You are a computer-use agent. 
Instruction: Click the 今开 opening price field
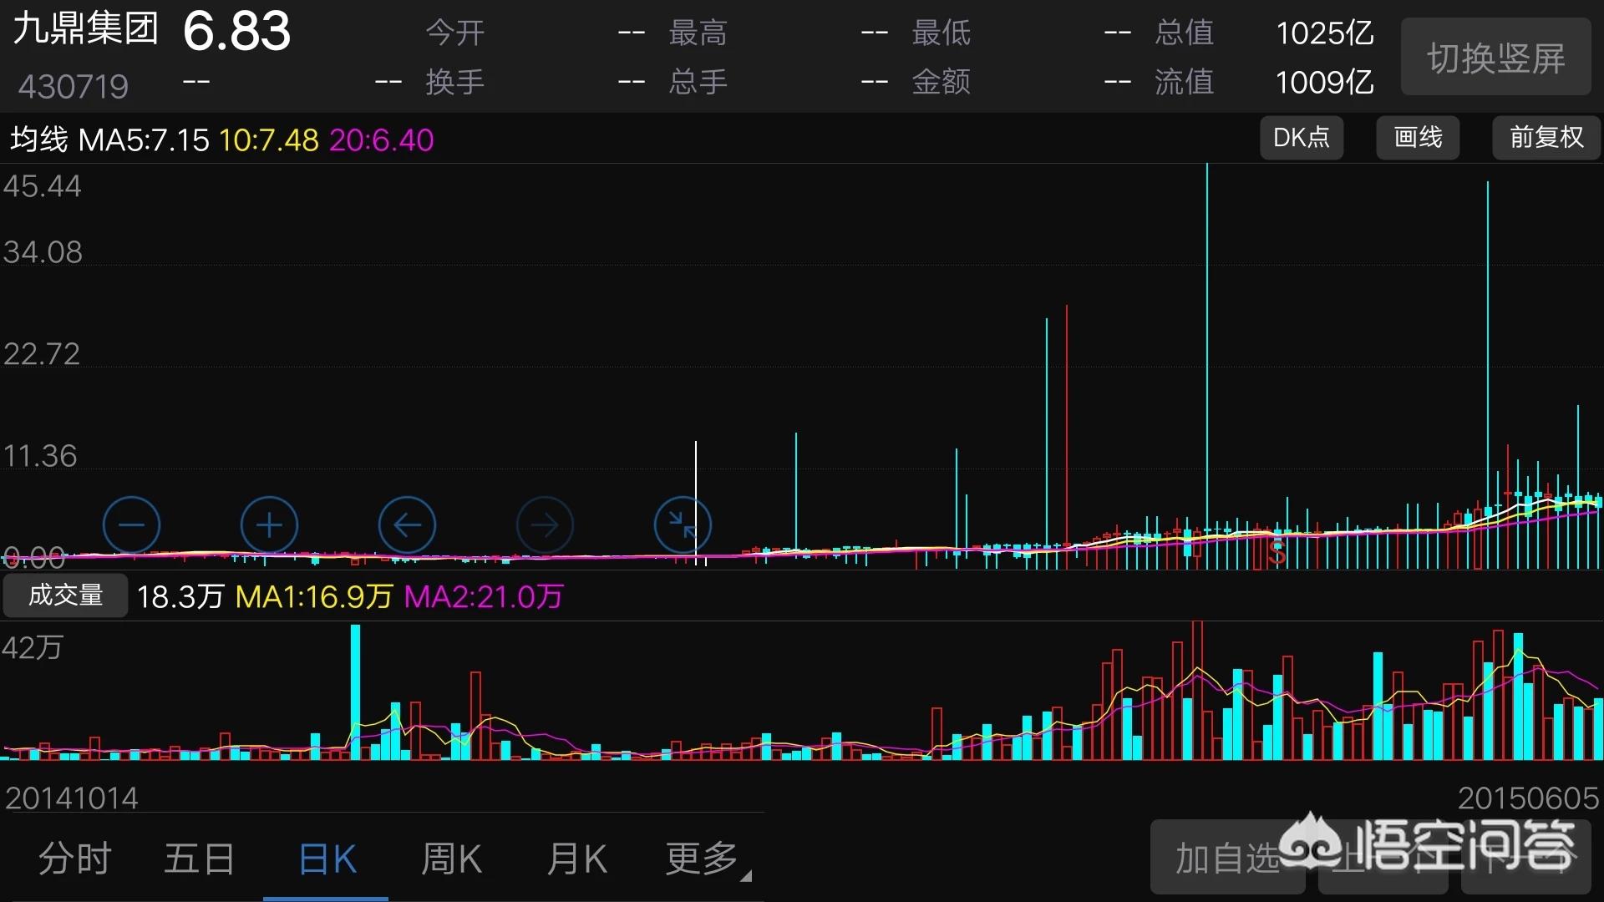coord(536,33)
